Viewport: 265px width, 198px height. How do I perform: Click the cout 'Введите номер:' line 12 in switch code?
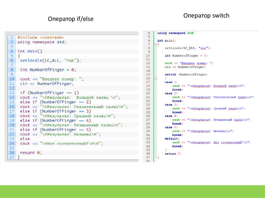189,63
